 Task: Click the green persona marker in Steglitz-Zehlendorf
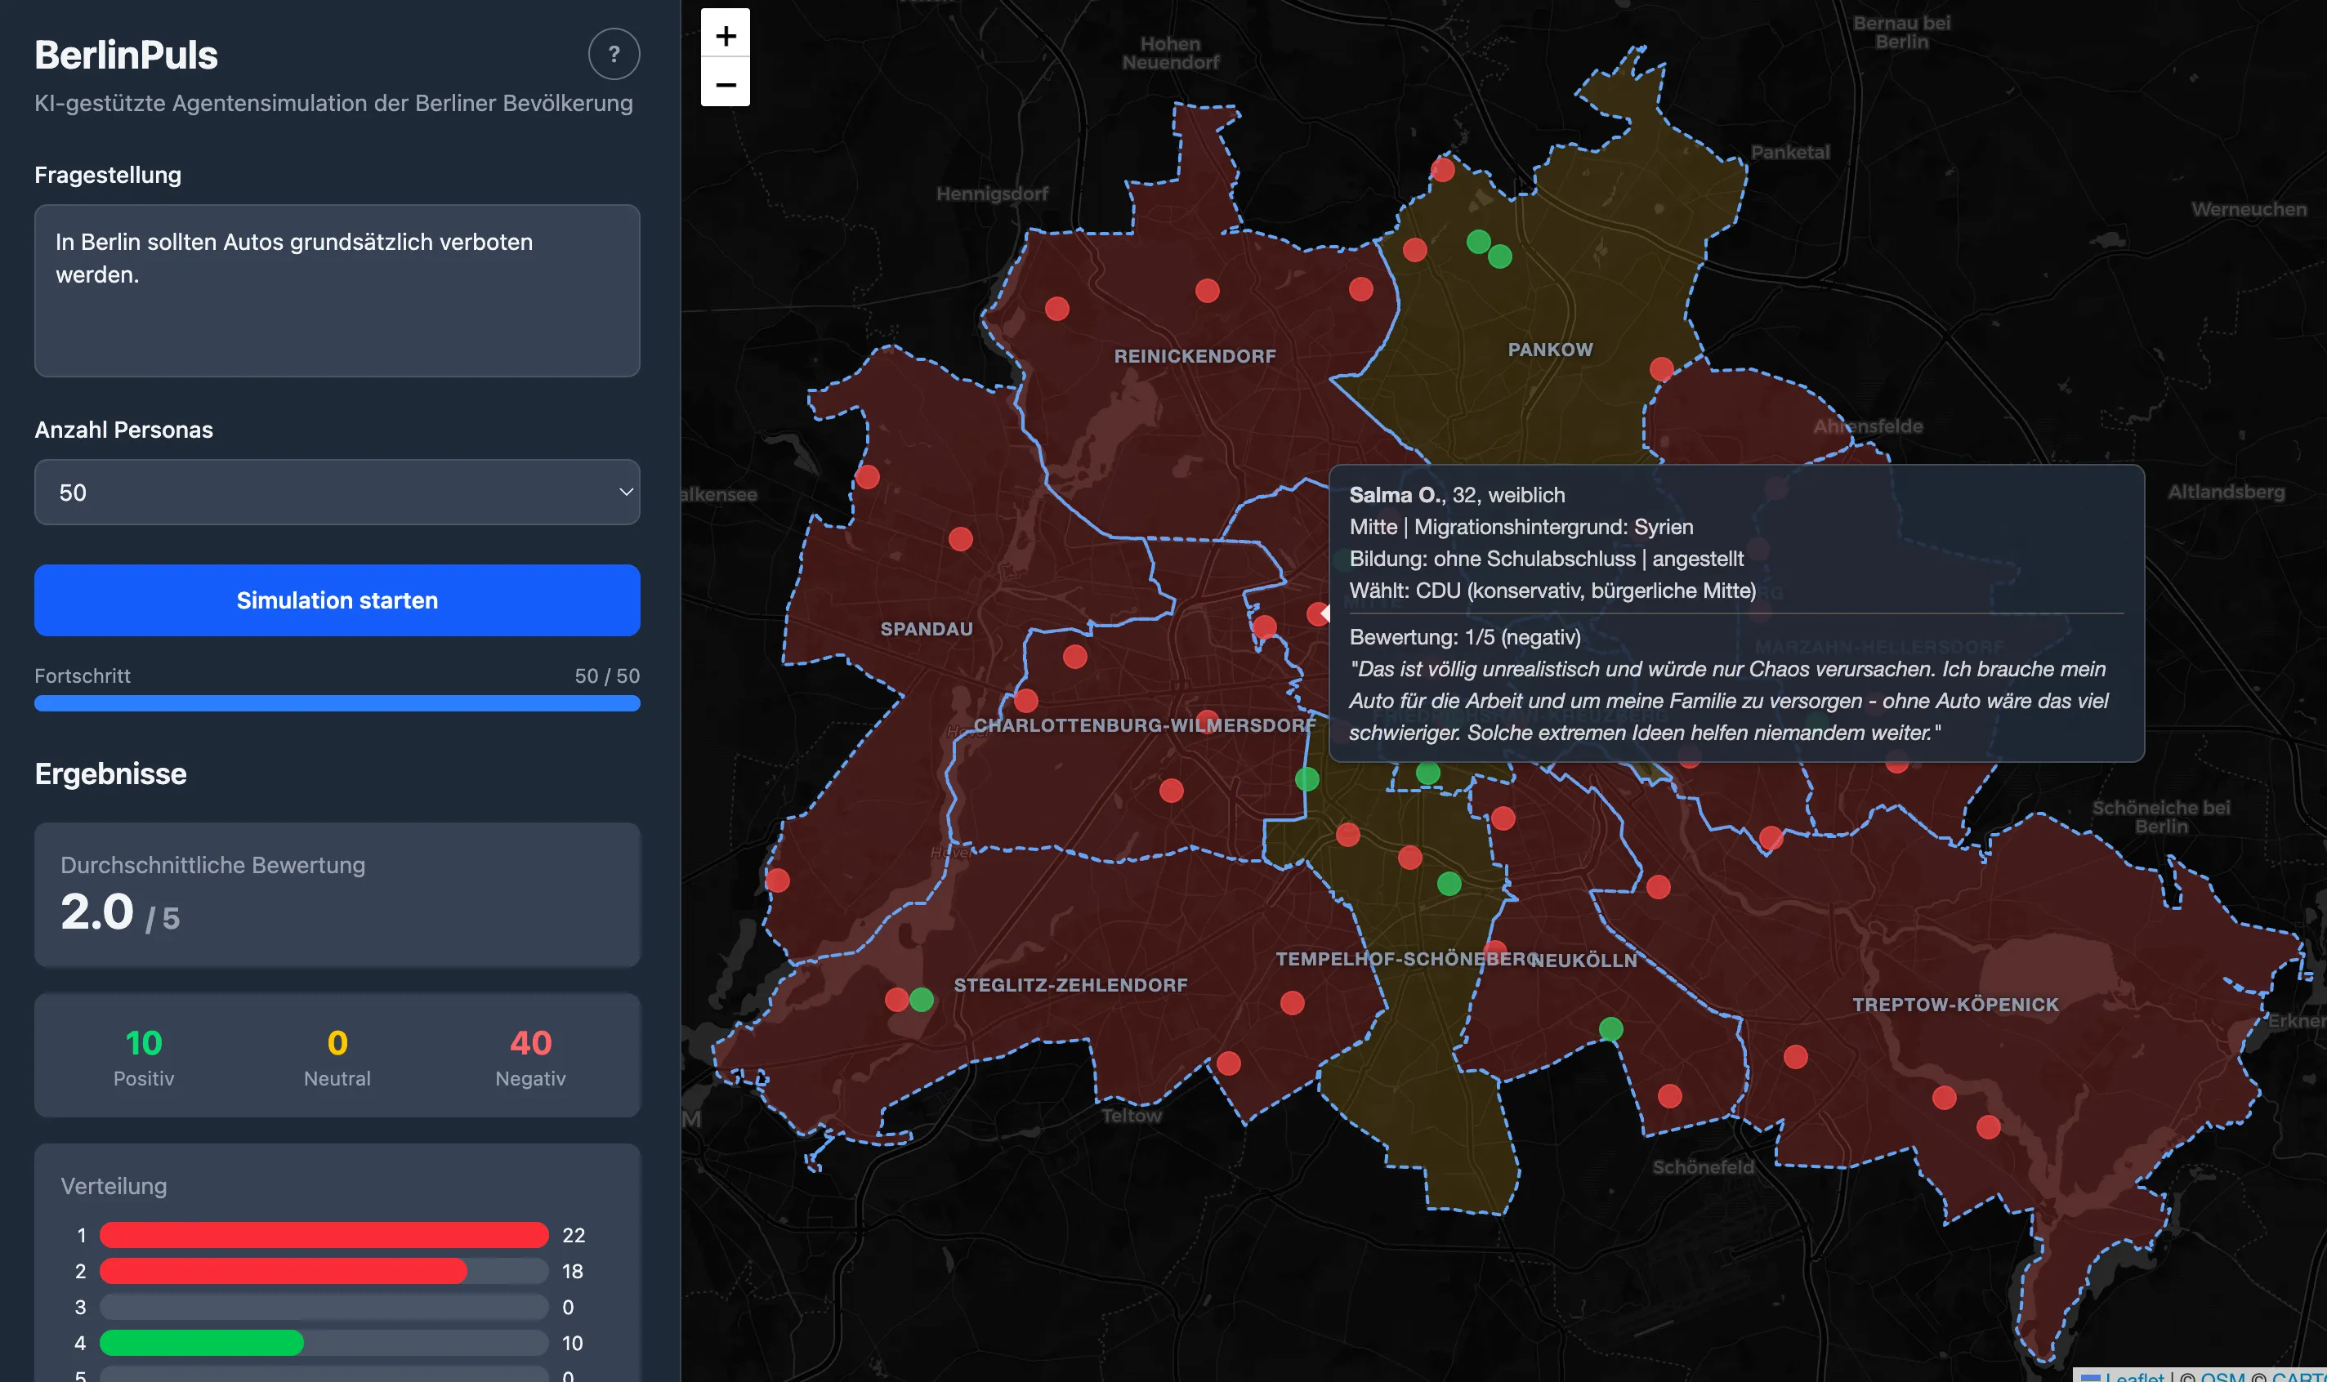coord(922,999)
